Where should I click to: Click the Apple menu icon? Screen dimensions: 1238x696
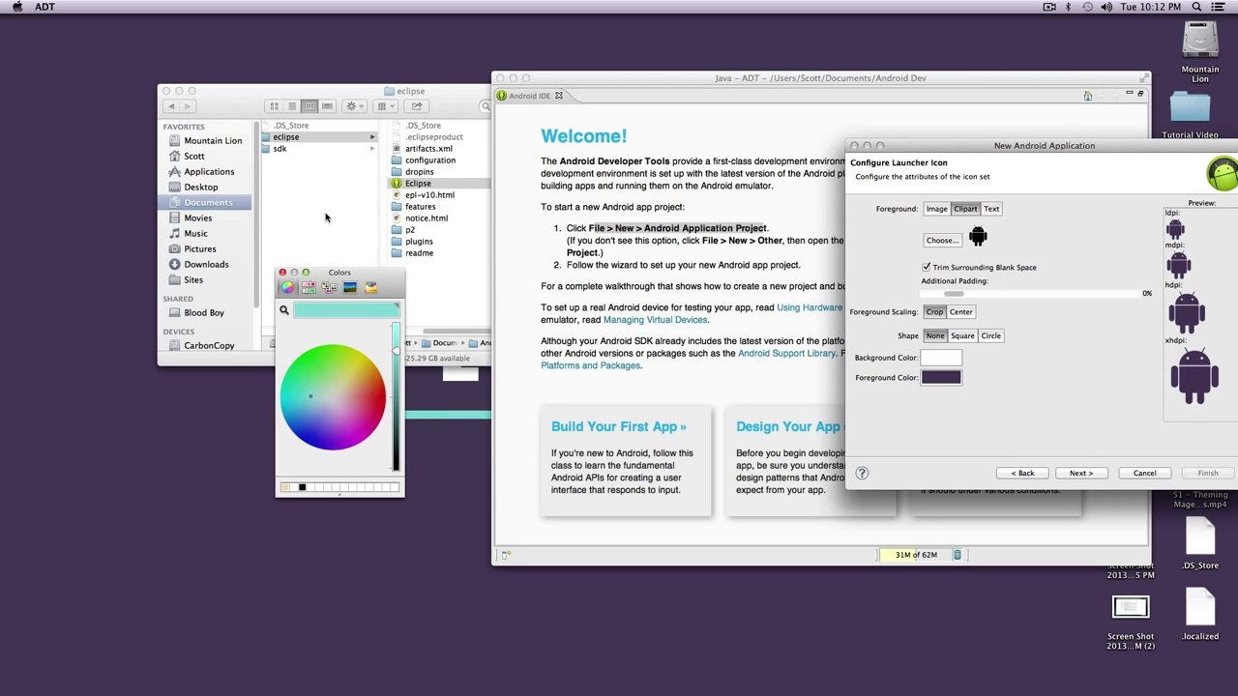pyautogui.click(x=16, y=7)
